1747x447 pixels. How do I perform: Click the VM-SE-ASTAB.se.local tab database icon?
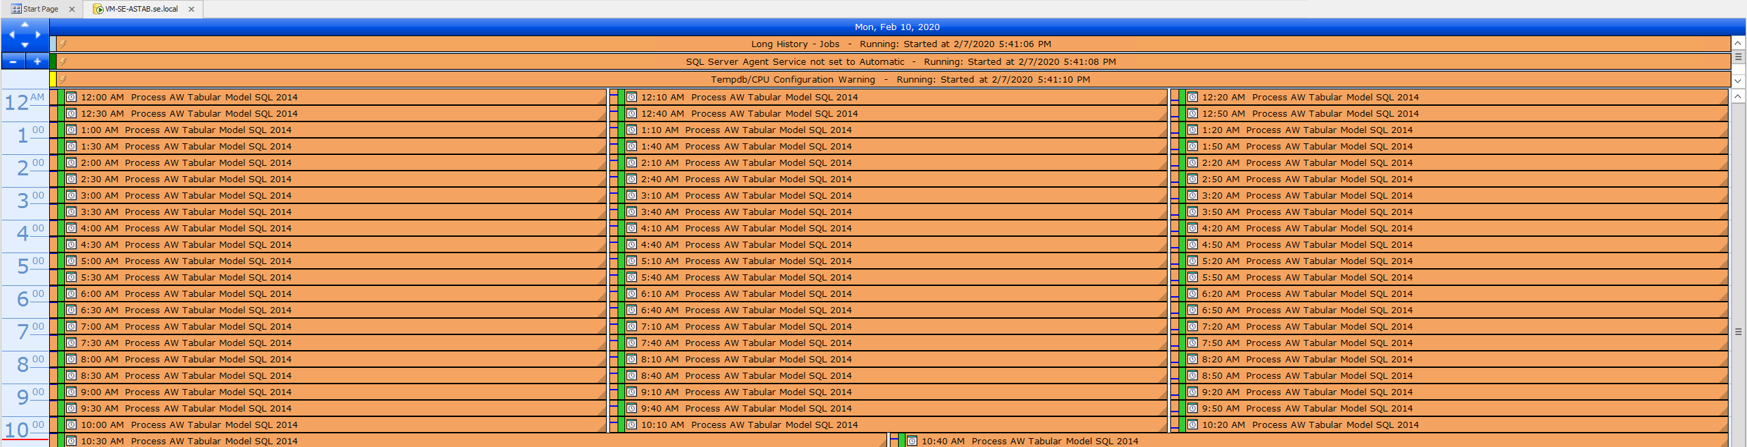click(x=98, y=9)
